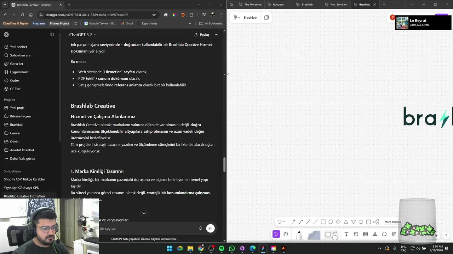Start voice mode in ChatGPT input
Viewport: 453px width, 254px height.
(x=210, y=229)
